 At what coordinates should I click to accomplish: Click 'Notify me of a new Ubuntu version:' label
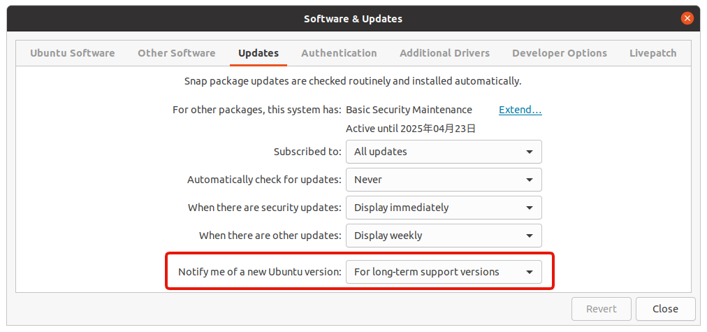pos(260,272)
